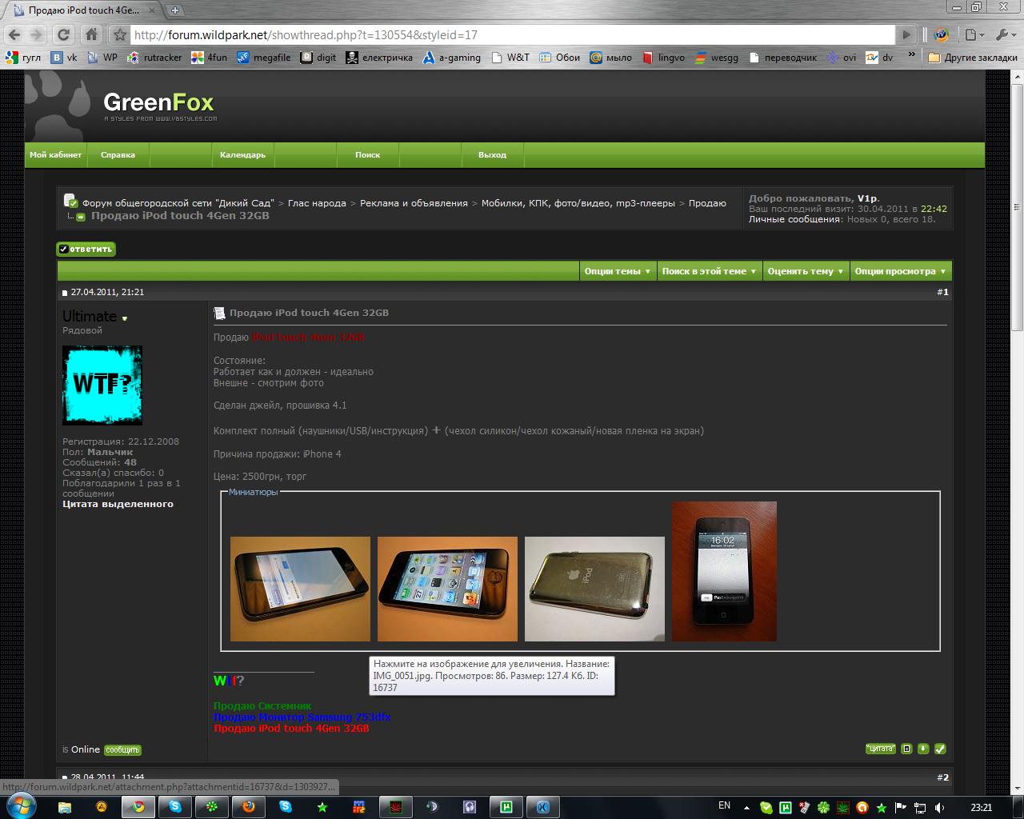This screenshot has height=819, width=1024.
Task: Click the browser Forward arrow
Action: 37,34
